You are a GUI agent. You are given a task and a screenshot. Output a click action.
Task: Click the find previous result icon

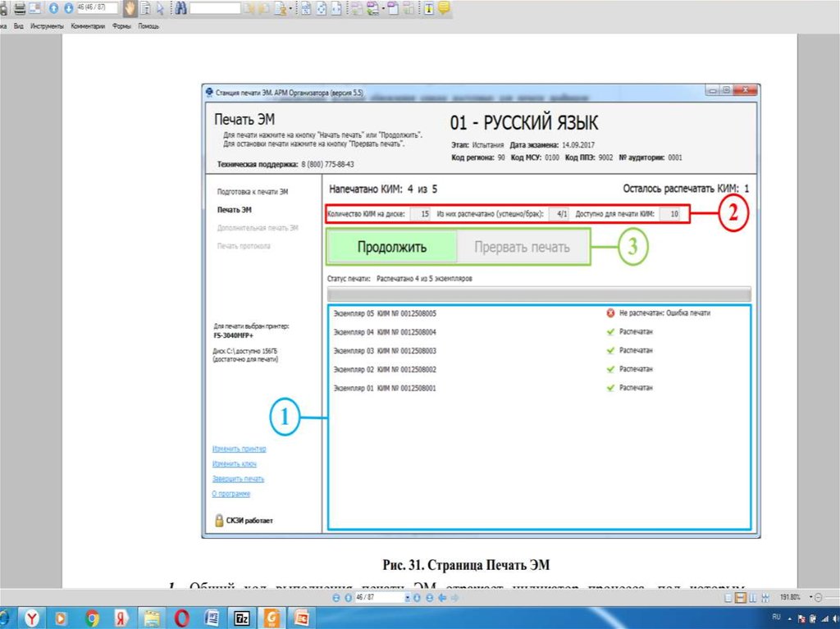click(x=249, y=8)
